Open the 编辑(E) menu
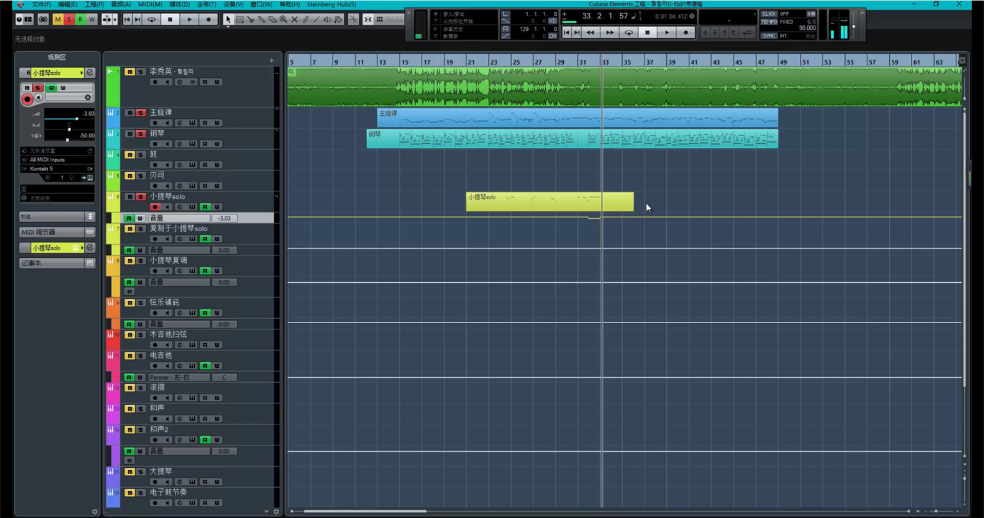 click(x=68, y=4)
